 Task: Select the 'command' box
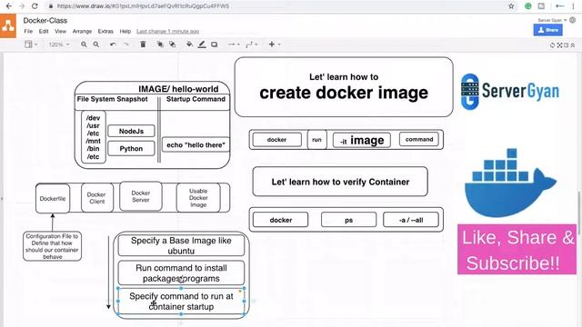click(x=419, y=139)
